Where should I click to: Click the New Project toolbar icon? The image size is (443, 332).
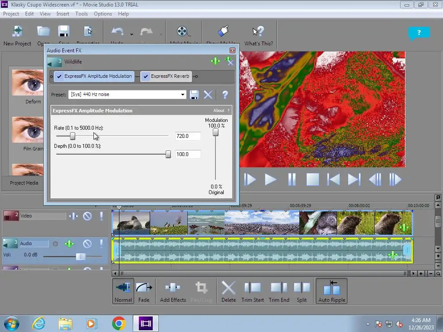click(17, 32)
